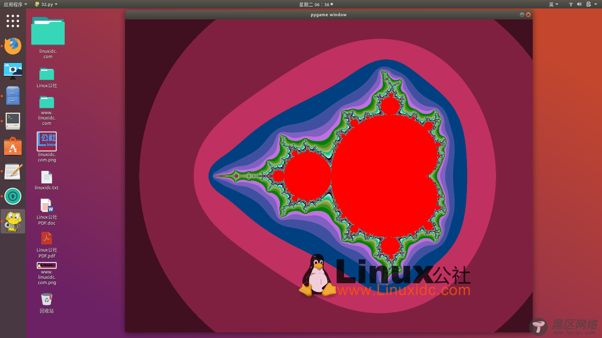The width and height of the screenshot is (602, 338).
Task: Click the Wi-Fi network indicator
Action: click(571, 4)
